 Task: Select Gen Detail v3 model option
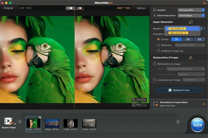pos(178,29)
